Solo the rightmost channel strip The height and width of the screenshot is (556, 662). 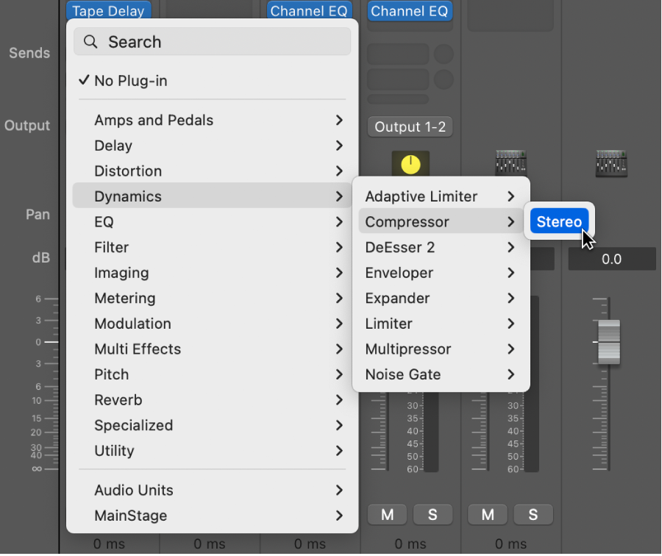(533, 514)
